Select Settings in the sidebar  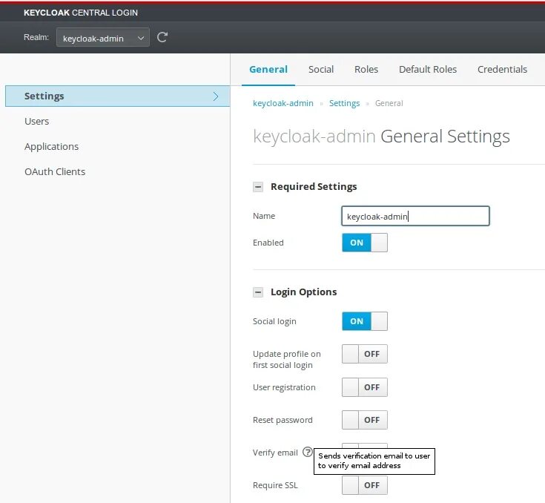coord(117,96)
